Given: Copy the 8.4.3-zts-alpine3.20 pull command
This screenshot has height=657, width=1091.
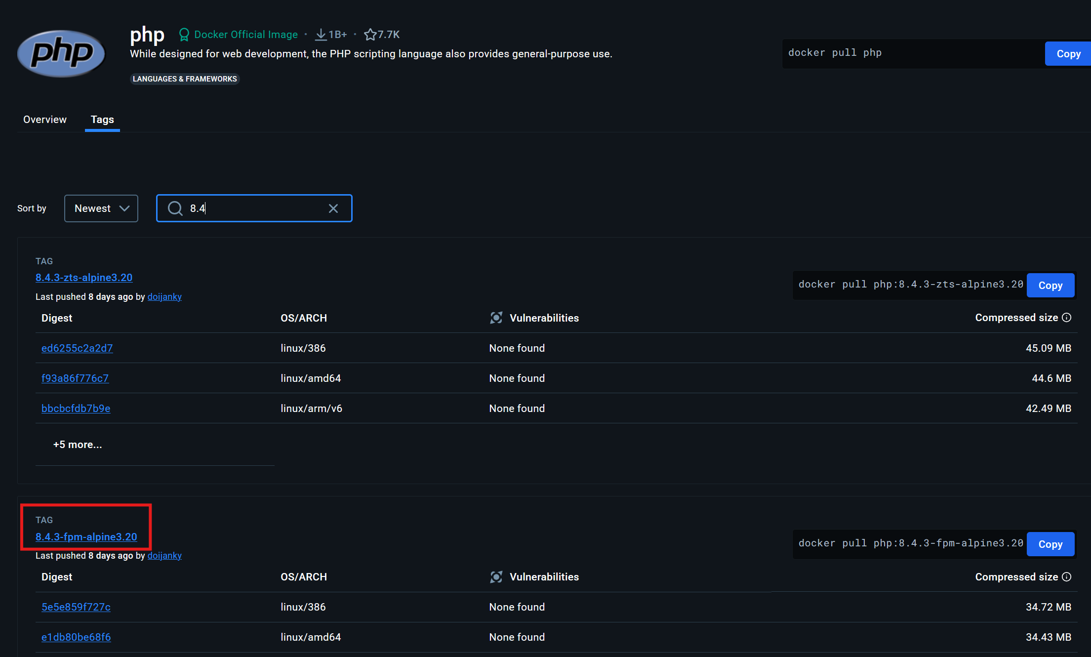Looking at the screenshot, I should (1050, 285).
